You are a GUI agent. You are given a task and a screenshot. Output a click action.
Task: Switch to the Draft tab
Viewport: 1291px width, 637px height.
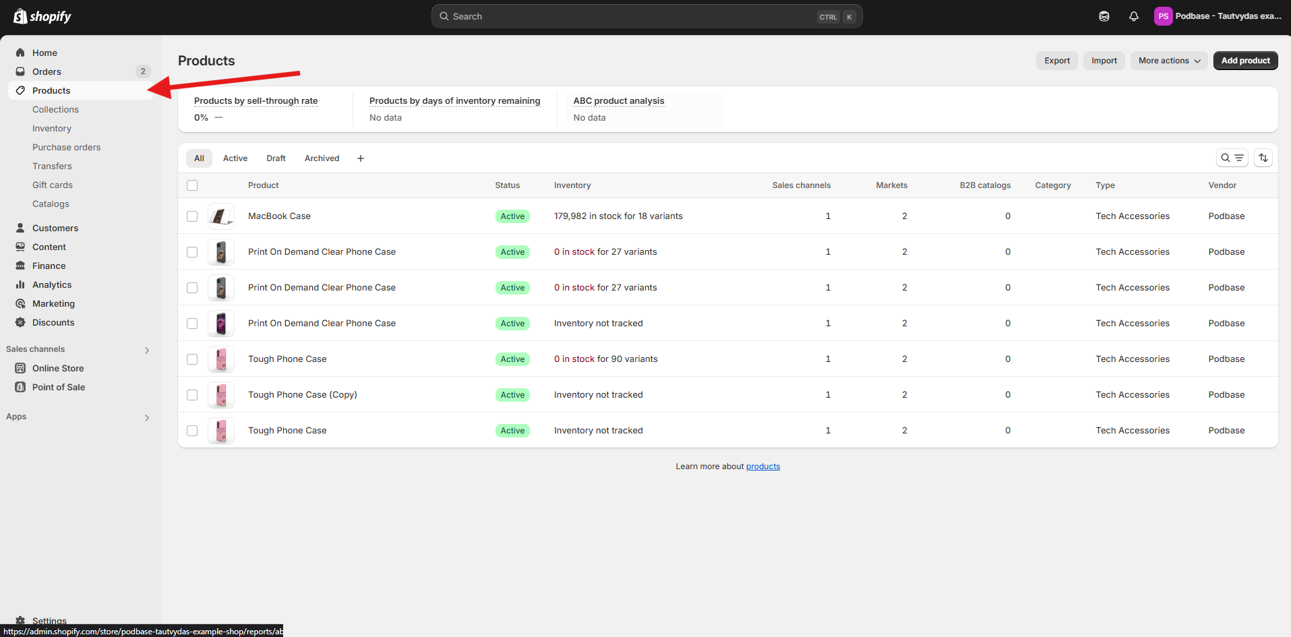click(x=276, y=158)
